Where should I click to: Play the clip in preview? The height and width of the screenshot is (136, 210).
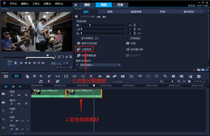[16, 63]
